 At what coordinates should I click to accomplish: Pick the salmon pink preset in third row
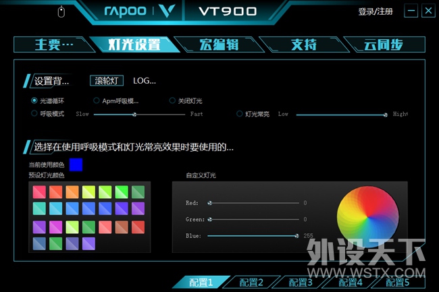pyautogui.click(x=105, y=227)
